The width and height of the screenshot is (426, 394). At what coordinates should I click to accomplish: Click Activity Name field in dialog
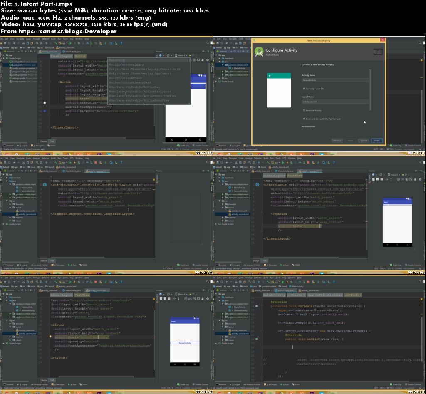tap(335, 80)
